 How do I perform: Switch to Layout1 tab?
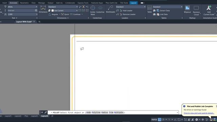pyautogui.click(x=8, y=116)
